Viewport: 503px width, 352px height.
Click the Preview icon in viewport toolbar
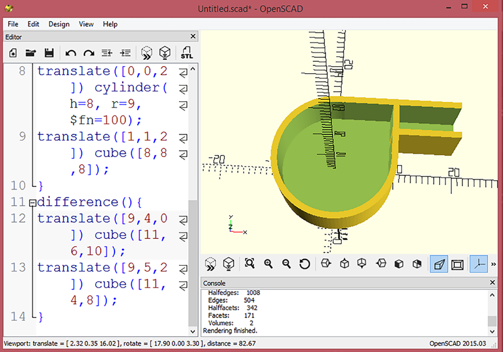coord(210,264)
